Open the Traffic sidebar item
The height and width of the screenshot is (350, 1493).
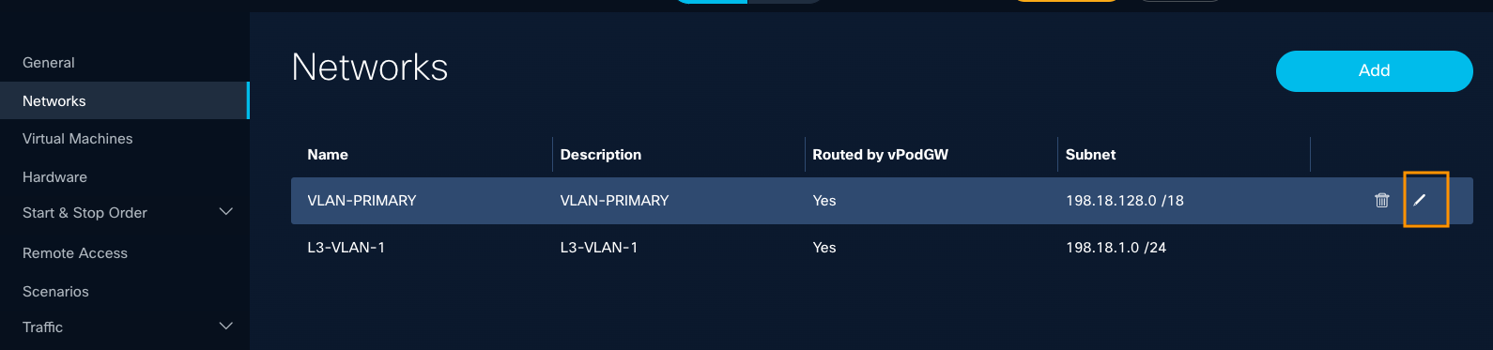click(42, 327)
